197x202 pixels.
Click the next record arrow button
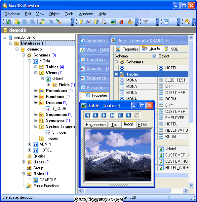(x=104, y=115)
